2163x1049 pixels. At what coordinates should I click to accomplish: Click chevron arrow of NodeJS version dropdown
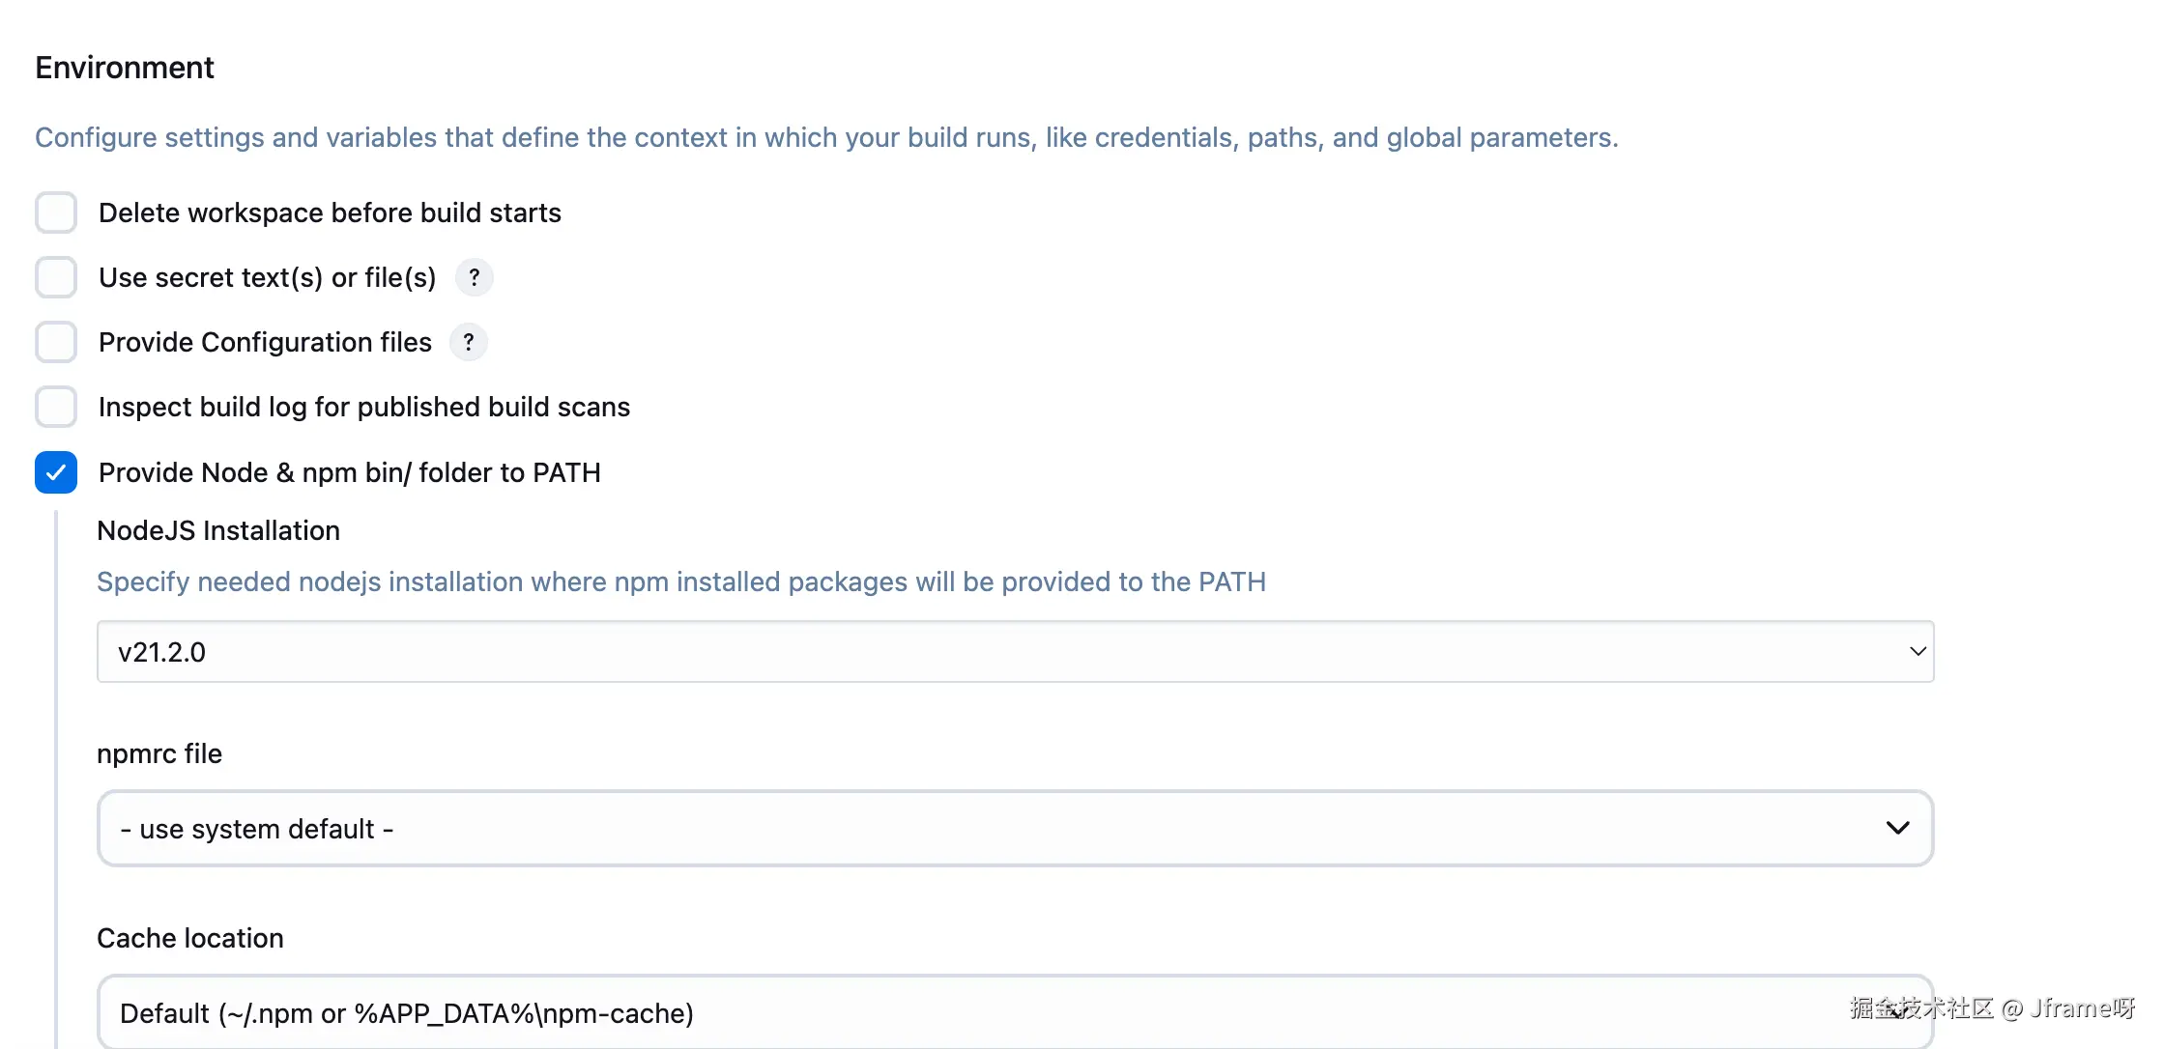pyautogui.click(x=1918, y=652)
